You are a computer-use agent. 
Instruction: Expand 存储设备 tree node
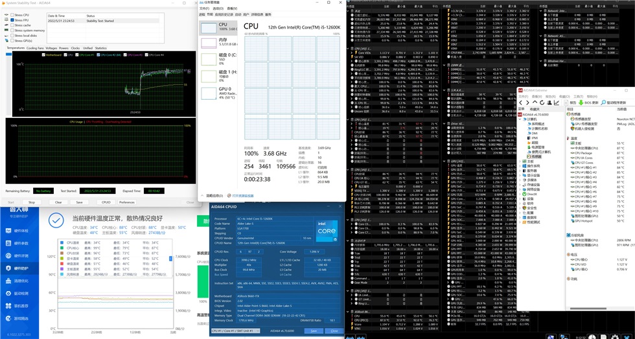pos(520,185)
